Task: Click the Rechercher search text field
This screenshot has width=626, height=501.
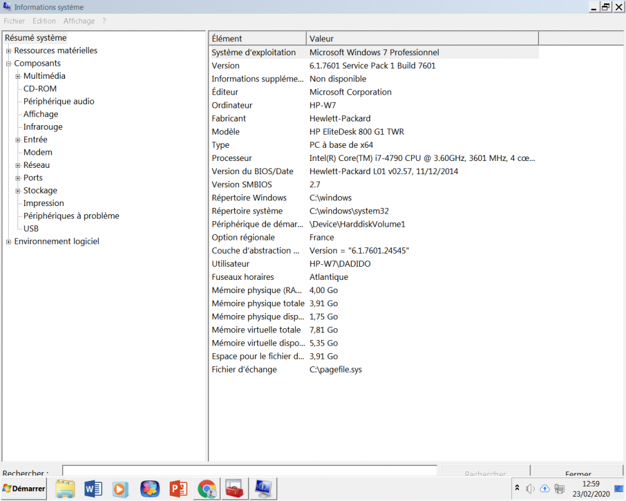Action: [249, 472]
